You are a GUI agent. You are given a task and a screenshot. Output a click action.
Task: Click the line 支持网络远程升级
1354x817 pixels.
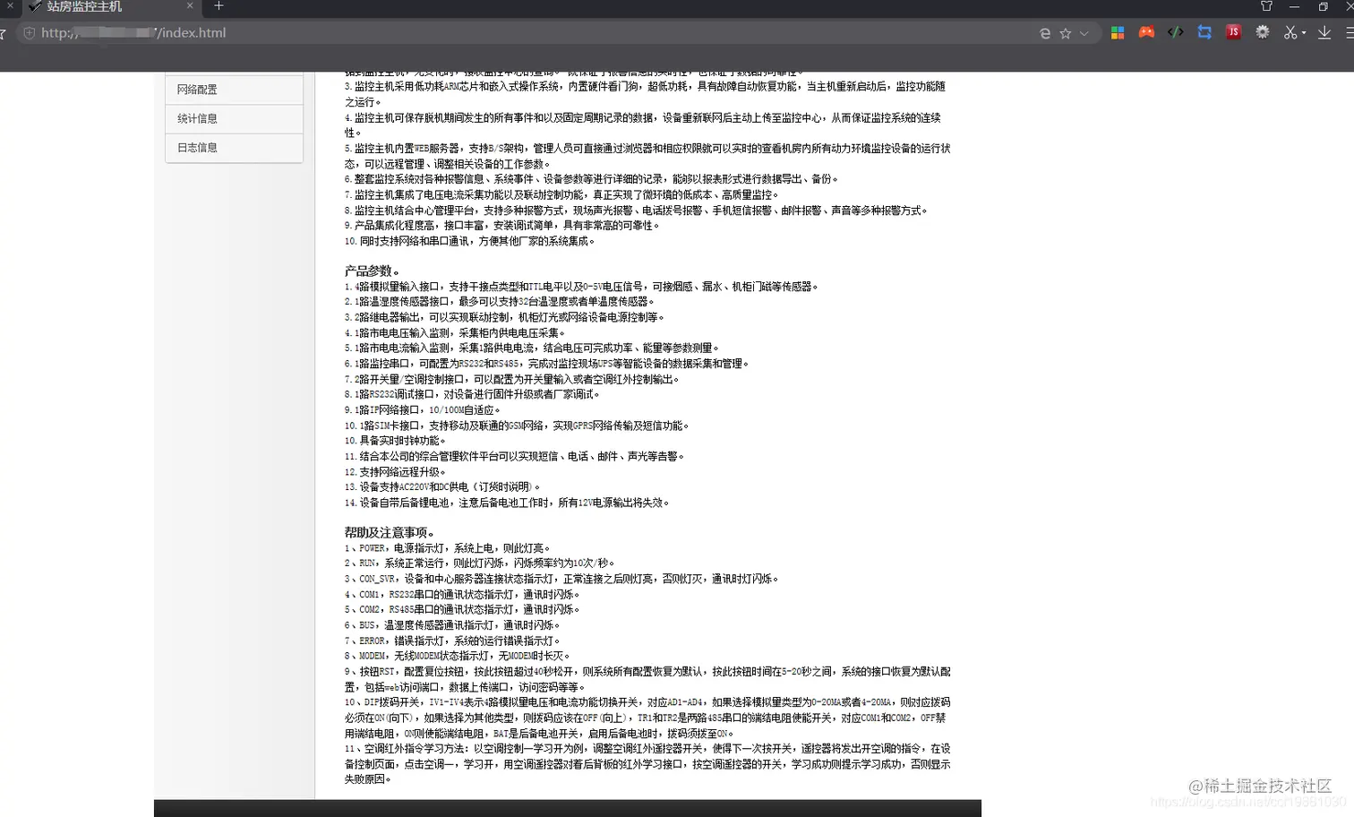pos(395,472)
